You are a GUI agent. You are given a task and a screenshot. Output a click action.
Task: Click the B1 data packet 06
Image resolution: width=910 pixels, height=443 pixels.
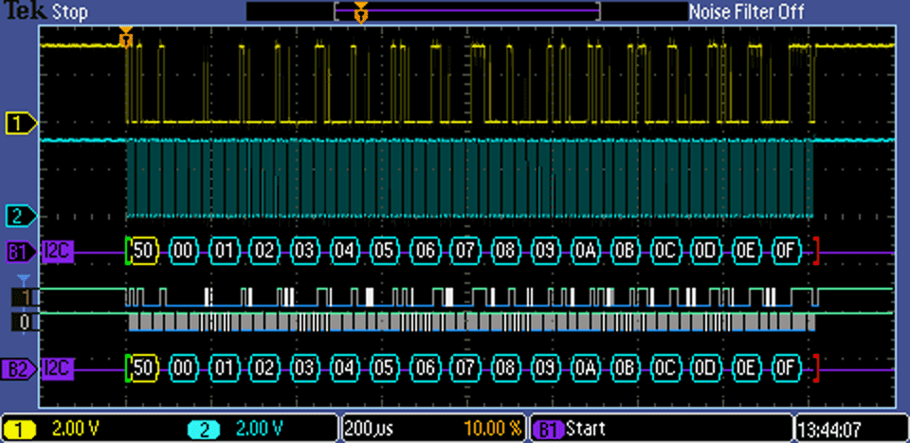coord(426,251)
